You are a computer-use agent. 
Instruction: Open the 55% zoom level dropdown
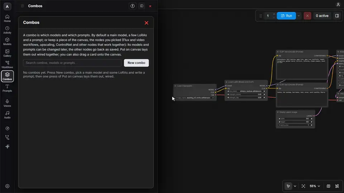[315, 186]
